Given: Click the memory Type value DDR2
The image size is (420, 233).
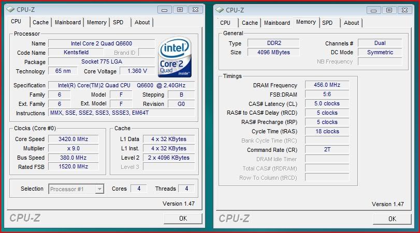Looking at the screenshot, I should pos(274,43).
